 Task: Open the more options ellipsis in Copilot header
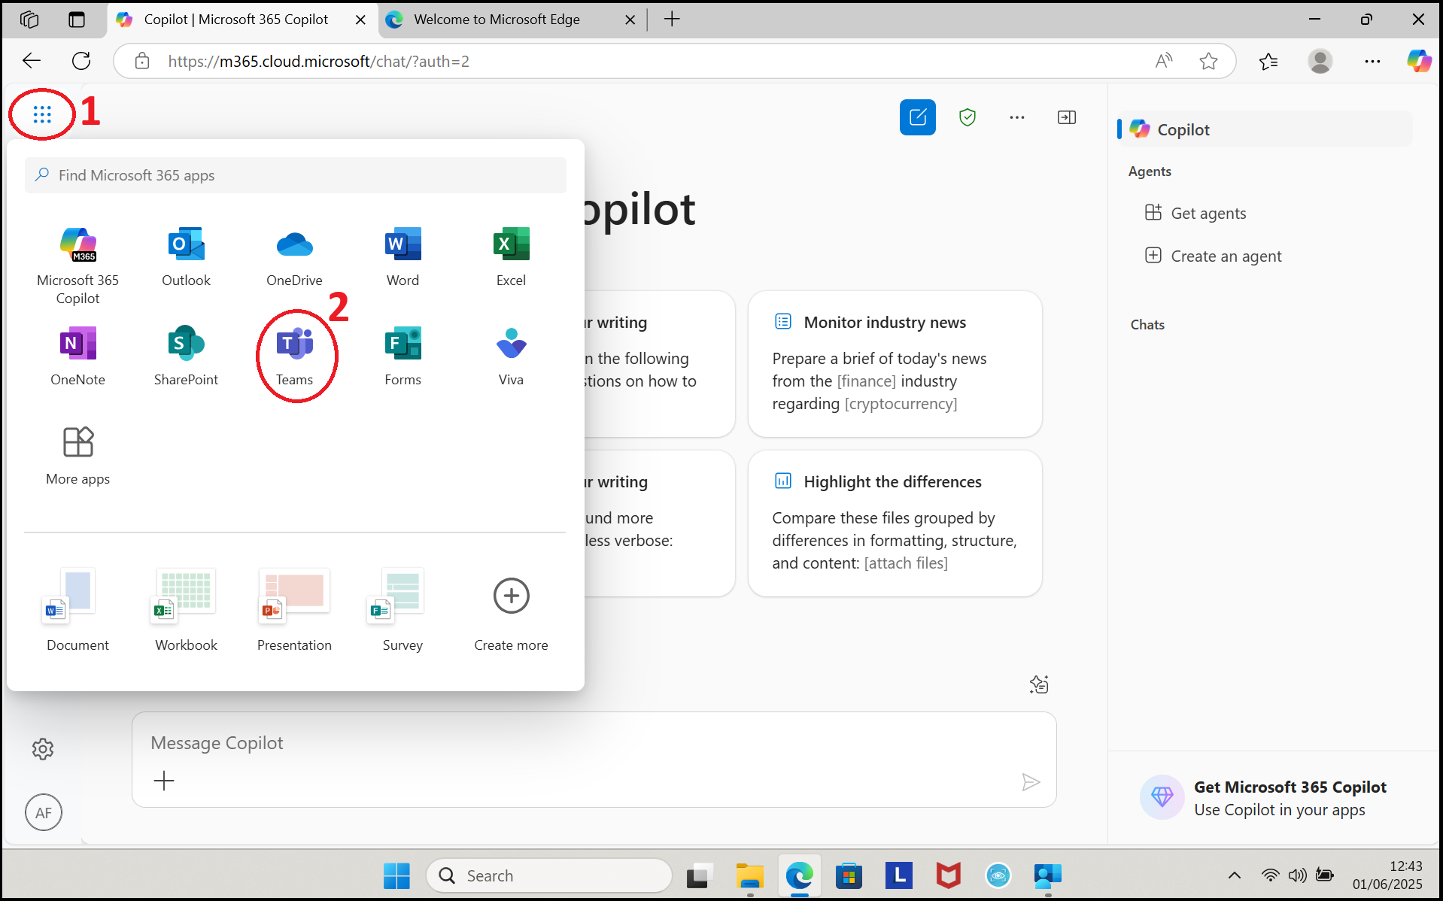point(1016,117)
